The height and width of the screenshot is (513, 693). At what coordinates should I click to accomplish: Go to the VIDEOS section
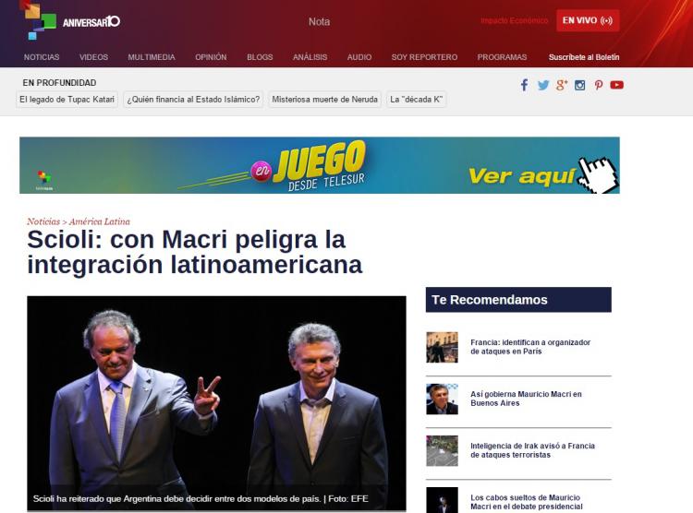93,57
